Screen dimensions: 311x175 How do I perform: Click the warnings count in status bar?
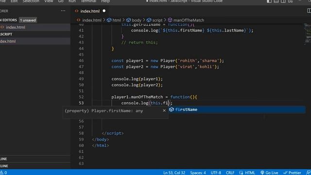pyautogui.click(x=3, y=173)
